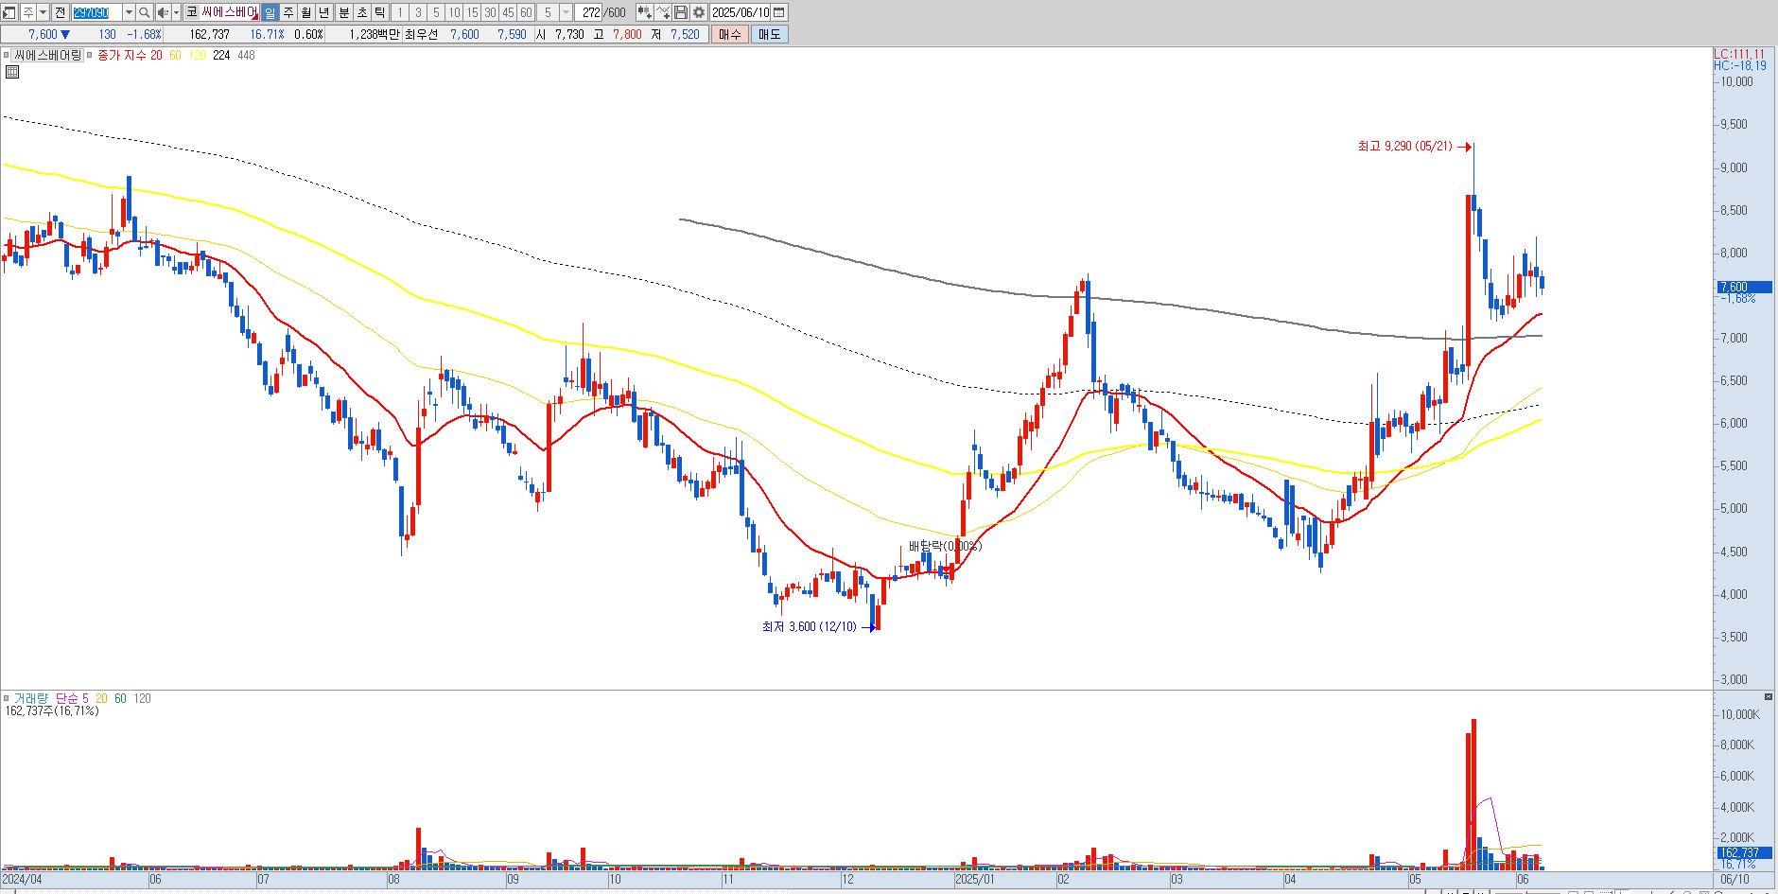This screenshot has width=1778, height=894.
Task: Select the 초 seconds period tab
Action: click(x=361, y=12)
